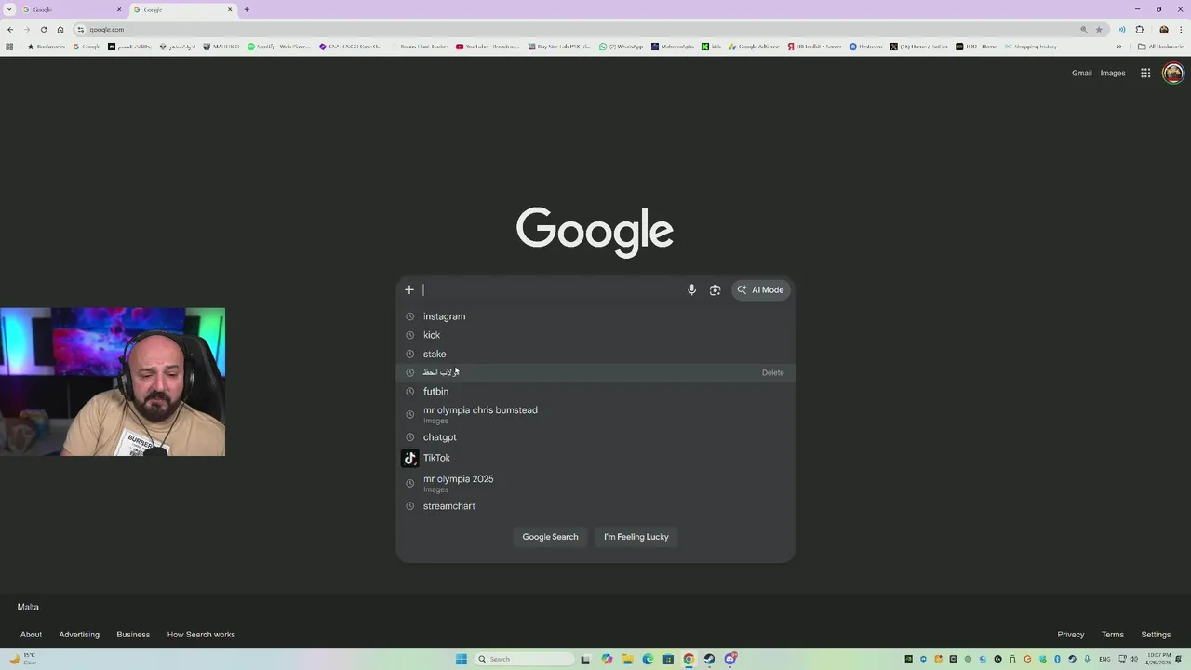Start a voice search with the microphone icon
The image size is (1191, 670).
[691, 289]
